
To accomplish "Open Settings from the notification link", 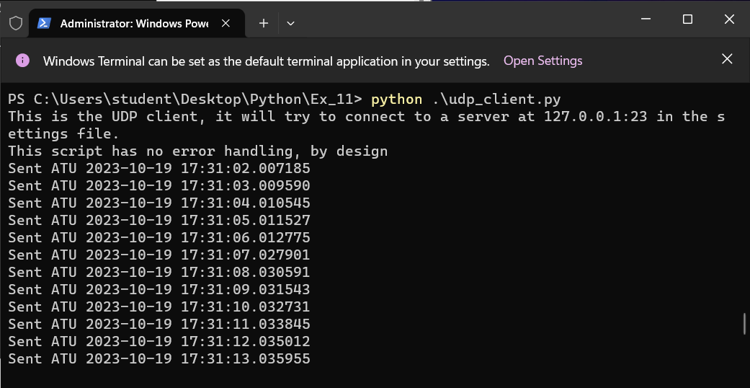I will coord(543,61).
